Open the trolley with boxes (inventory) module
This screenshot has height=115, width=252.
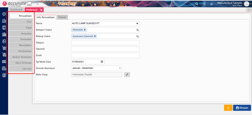[x=4, y=55]
